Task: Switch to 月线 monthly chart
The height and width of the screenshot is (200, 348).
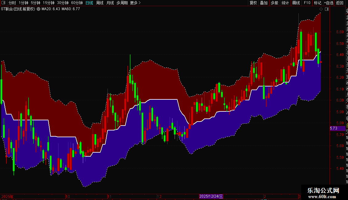Action: pyautogui.click(x=110, y=3)
